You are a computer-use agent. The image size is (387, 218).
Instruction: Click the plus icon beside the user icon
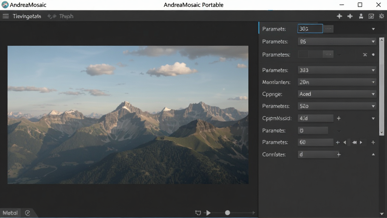[350, 16]
